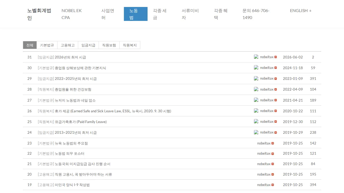Open the 서류미비자 navigation menu
Viewport: 344px width, 193px height.
coord(192,14)
